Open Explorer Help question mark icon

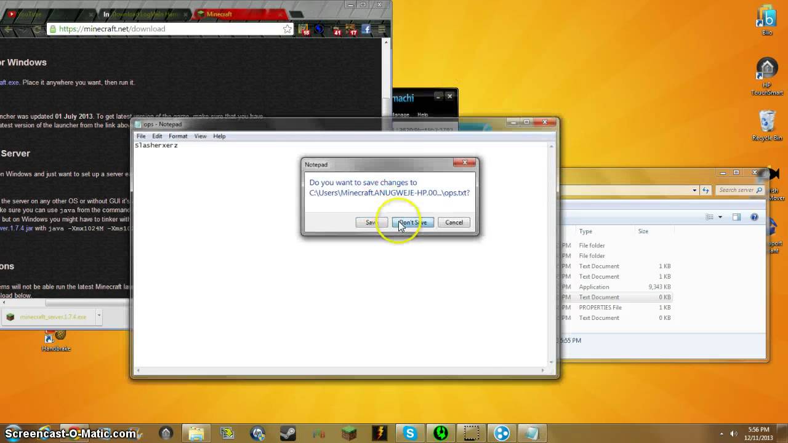754,217
